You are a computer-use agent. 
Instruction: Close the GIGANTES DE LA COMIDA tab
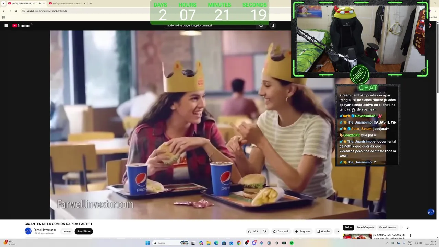tap(44, 3)
